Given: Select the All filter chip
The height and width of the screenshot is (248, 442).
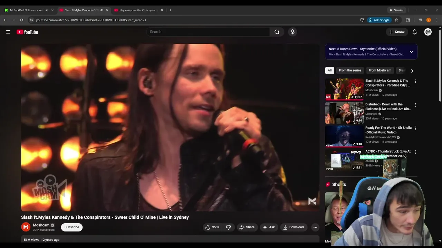Looking at the screenshot, I should [329, 70].
